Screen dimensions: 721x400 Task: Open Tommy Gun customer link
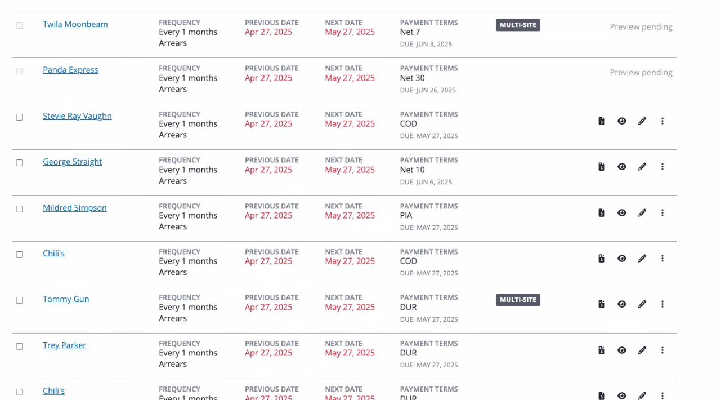pyautogui.click(x=66, y=299)
